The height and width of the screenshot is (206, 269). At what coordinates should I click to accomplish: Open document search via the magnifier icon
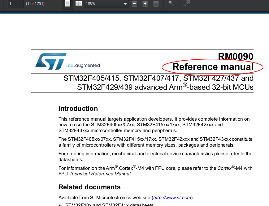coord(171,4)
